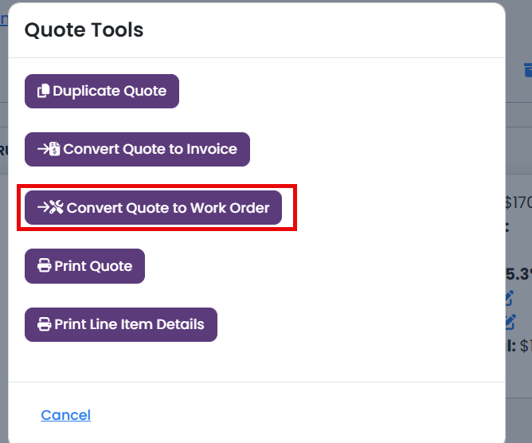Click the arrow-to-invoice icon on Convert Quote to Invoice
This screenshot has width=532, height=443.
49,149
